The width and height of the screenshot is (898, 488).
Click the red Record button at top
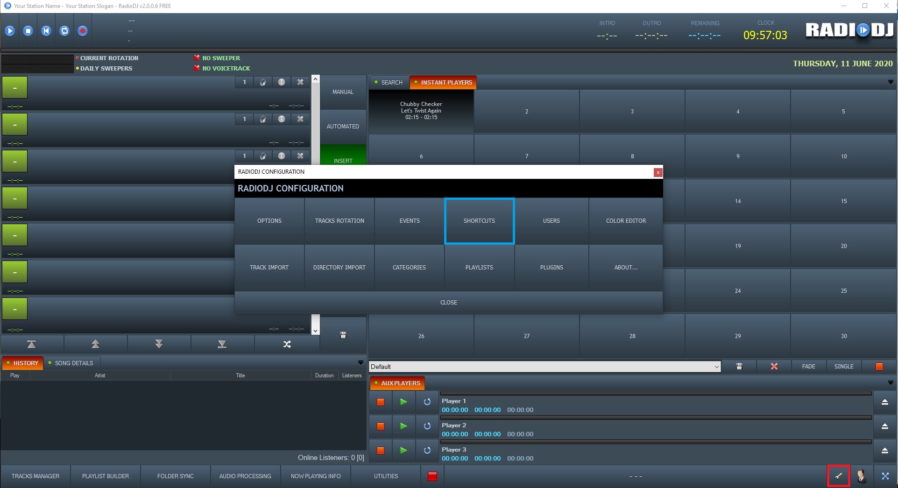(83, 31)
